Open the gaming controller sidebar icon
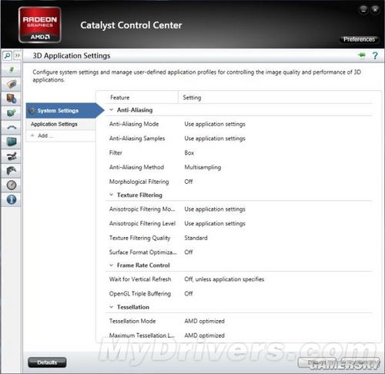Viewport: 385px width, 374px height. tap(12, 170)
